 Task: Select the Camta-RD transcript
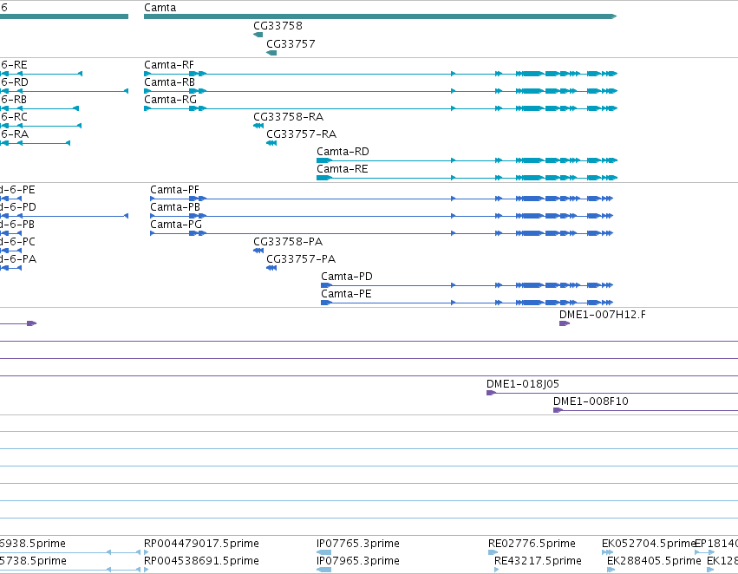pos(467,160)
